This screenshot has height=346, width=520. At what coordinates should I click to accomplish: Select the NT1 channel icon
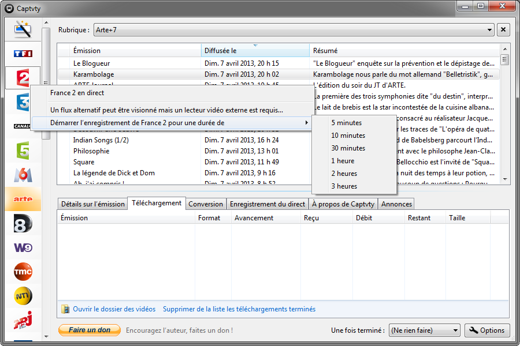click(23, 296)
